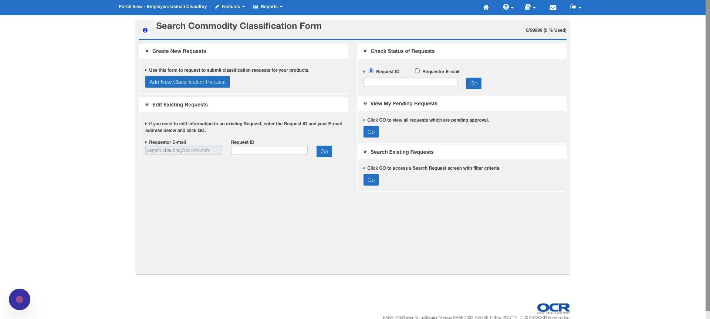
Task: Collapse the Check Status of Requests panel
Action: click(365, 51)
